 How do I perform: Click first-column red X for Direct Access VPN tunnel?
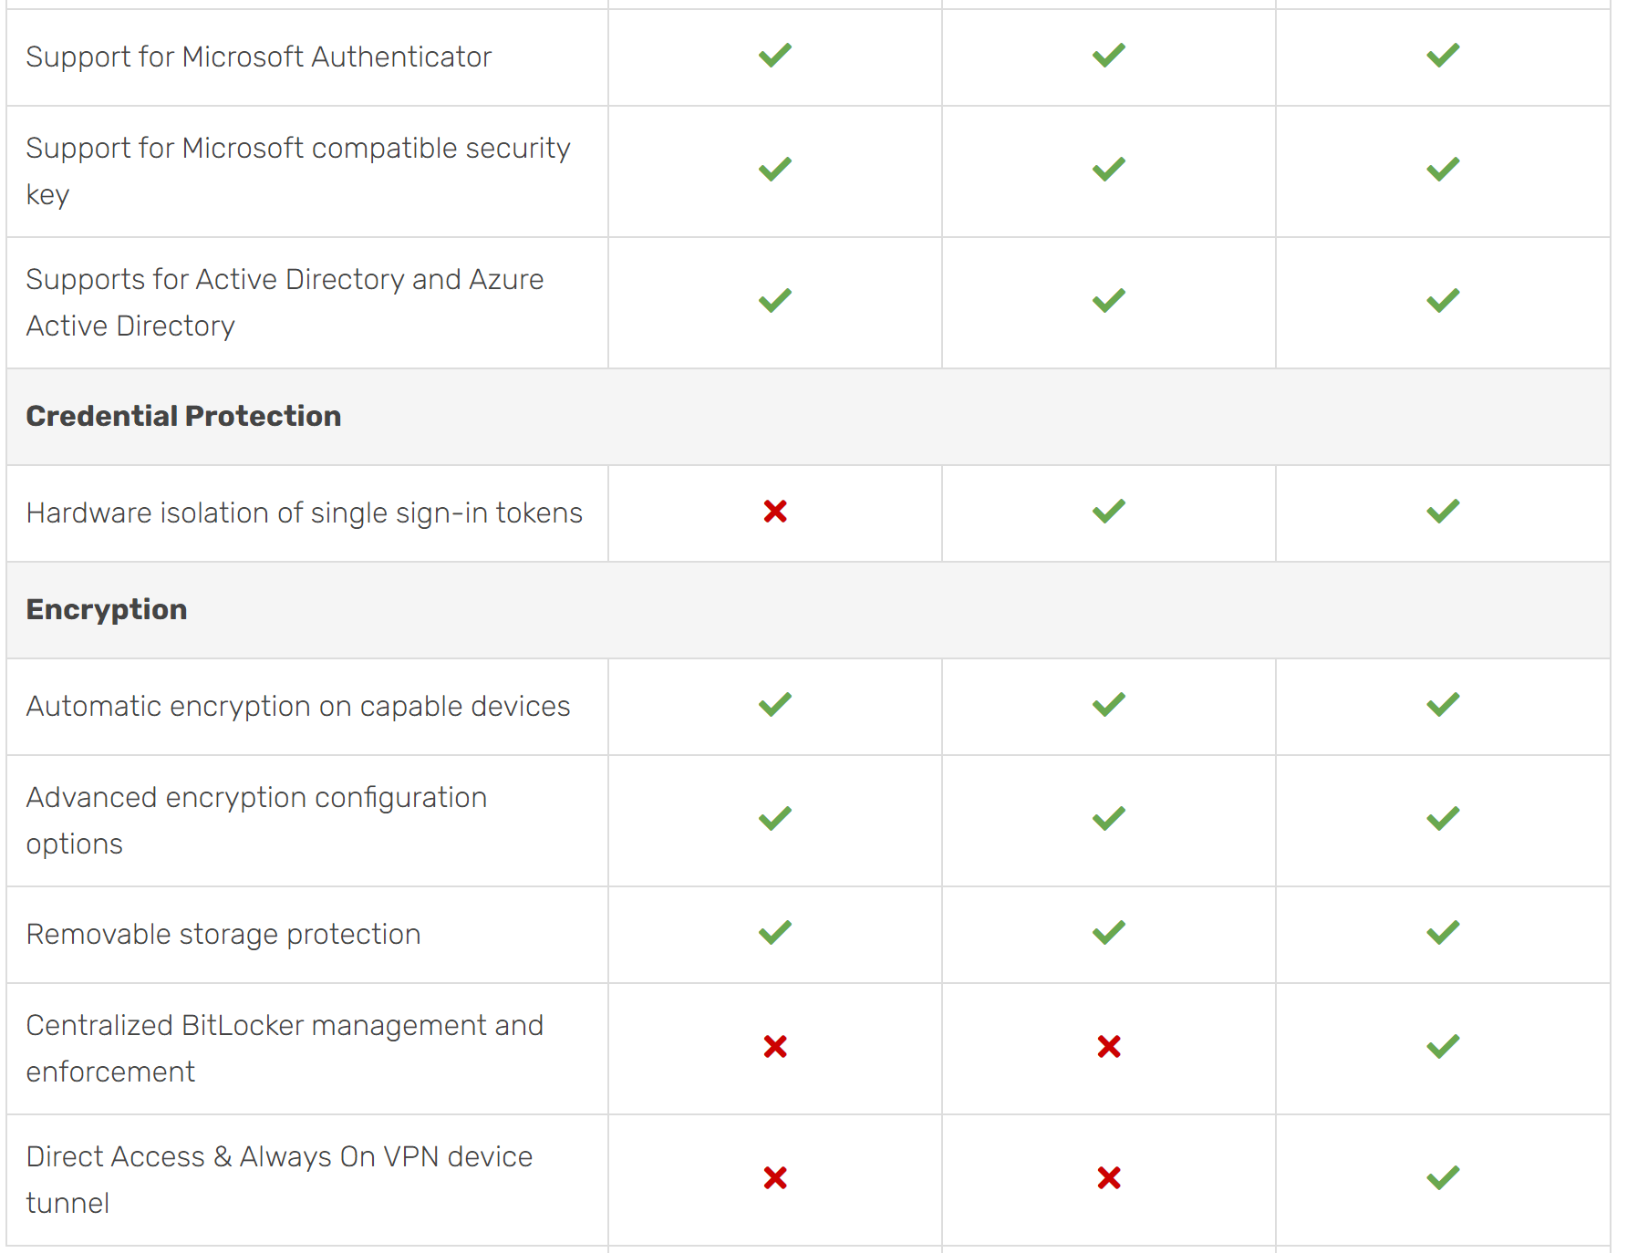[775, 1177]
